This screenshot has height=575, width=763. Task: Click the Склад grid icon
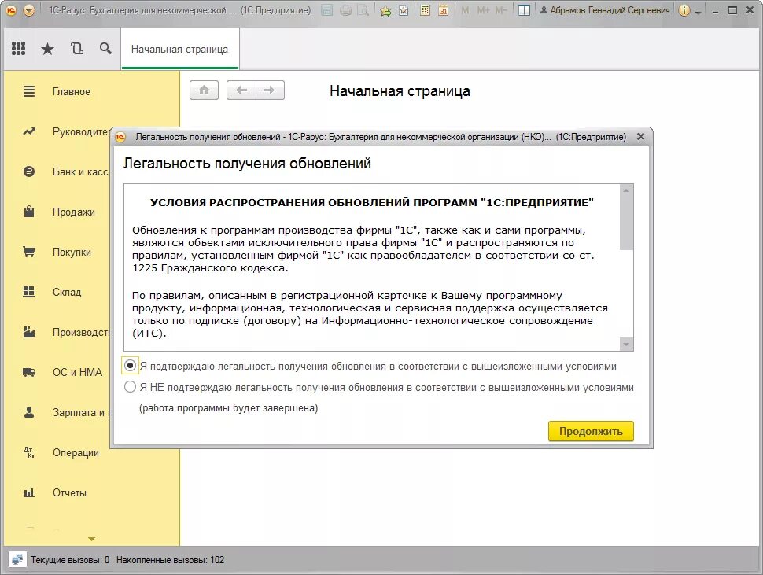[x=29, y=292]
